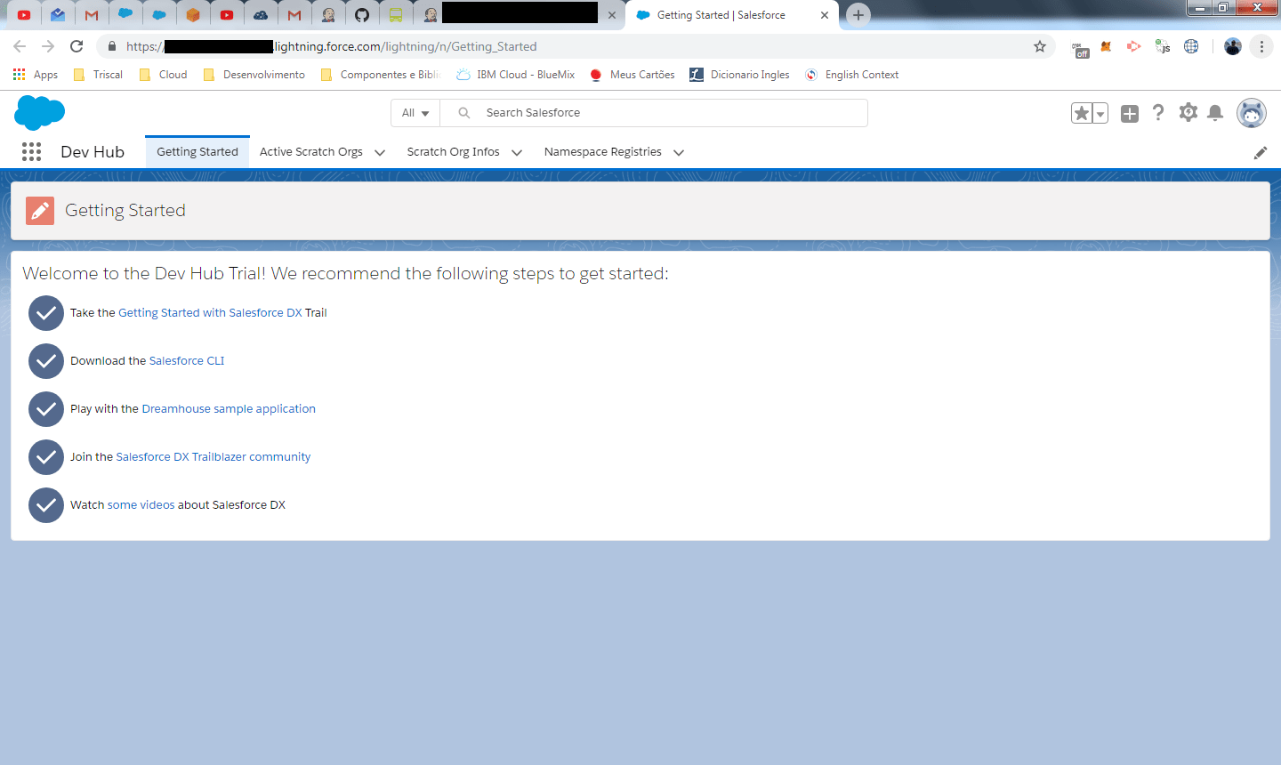Focus the Search Salesforce field
Viewport: 1281px width, 765px height.
click(x=654, y=113)
